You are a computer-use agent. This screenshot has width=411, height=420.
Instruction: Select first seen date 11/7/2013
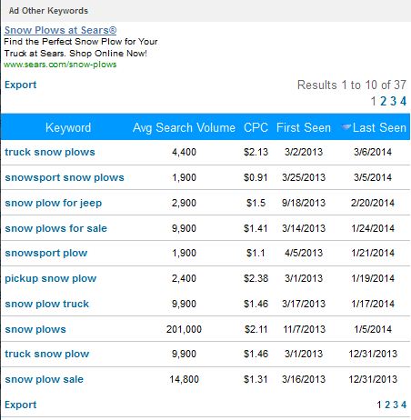coord(304,329)
